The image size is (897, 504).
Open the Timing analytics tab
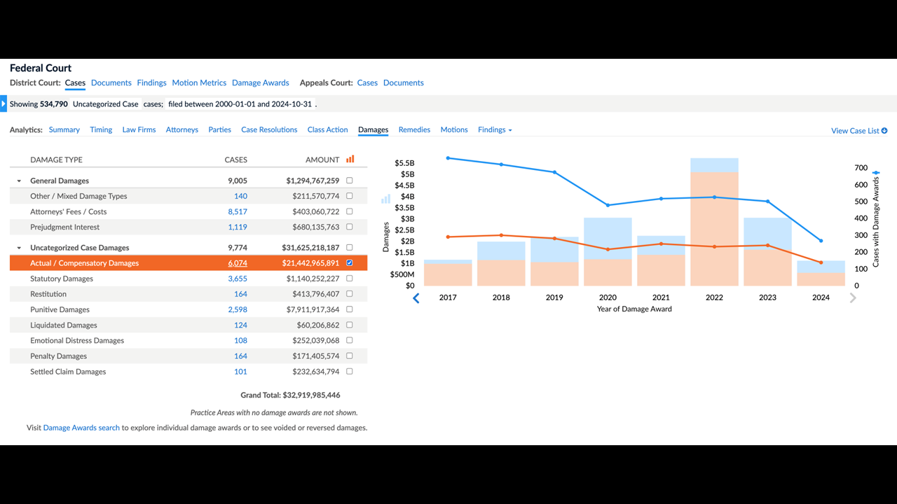click(101, 129)
